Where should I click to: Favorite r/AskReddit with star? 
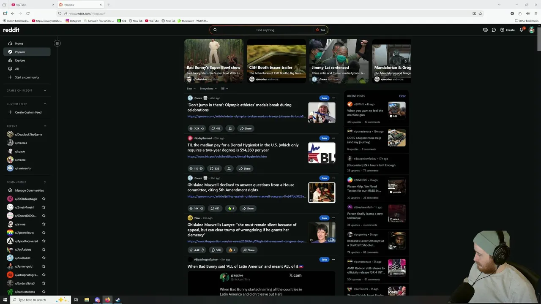tap(44, 258)
